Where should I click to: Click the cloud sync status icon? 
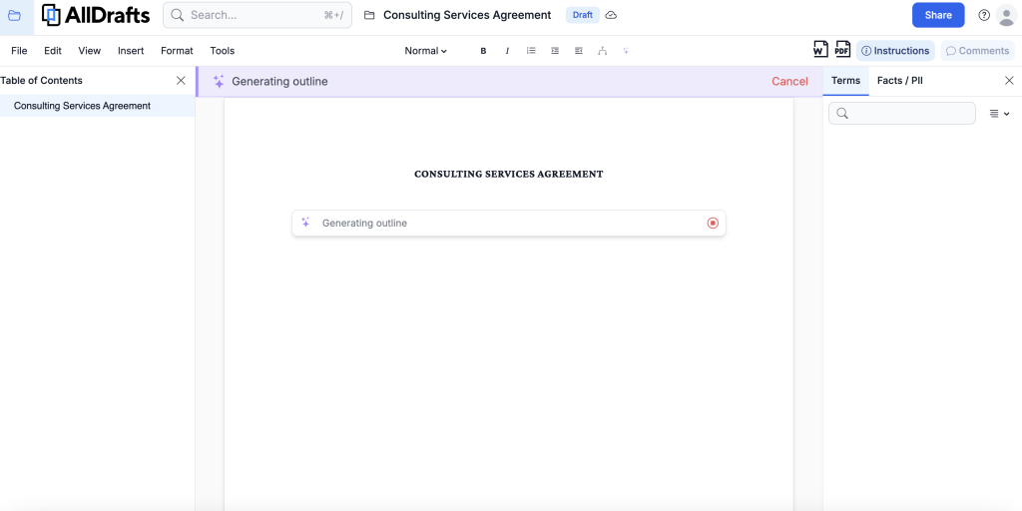click(611, 15)
